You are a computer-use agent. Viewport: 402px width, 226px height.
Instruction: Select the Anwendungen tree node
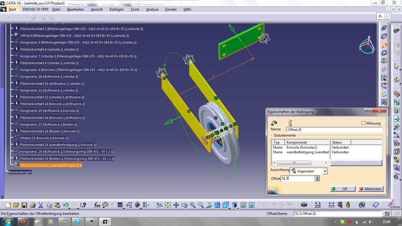pyautogui.click(x=20, y=172)
